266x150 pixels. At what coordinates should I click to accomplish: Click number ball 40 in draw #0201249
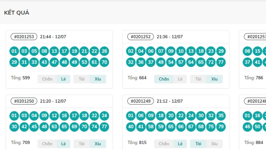[131, 127]
